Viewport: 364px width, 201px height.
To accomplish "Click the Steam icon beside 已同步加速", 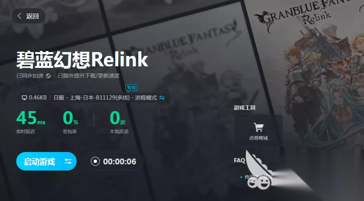I will pos(48,76).
